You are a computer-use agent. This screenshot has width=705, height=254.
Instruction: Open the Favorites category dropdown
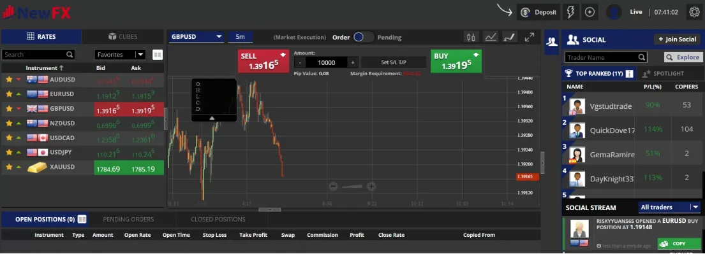(x=120, y=55)
